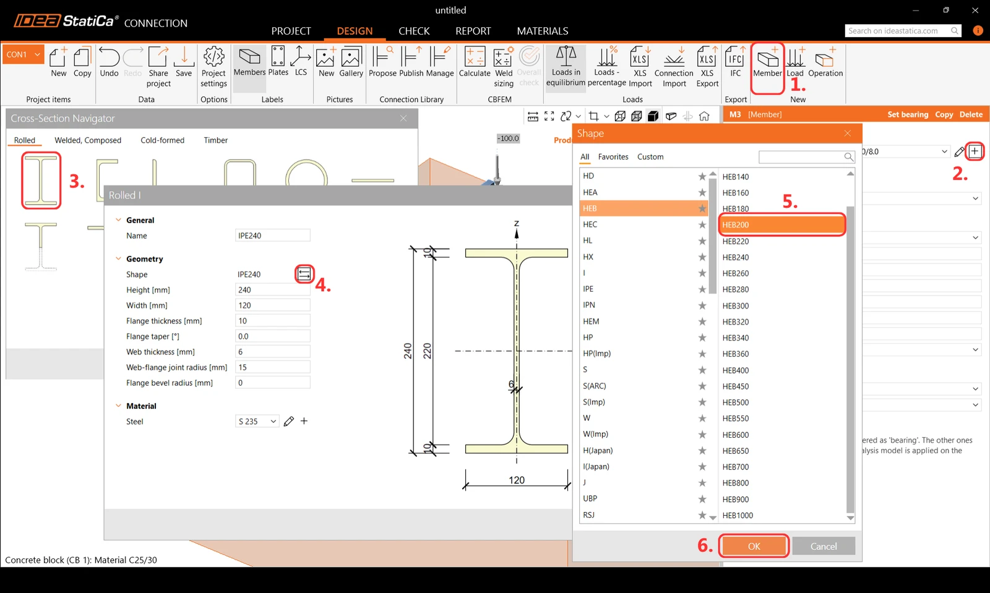
Task: Edit the steel material with pencil icon
Action: [289, 422]
